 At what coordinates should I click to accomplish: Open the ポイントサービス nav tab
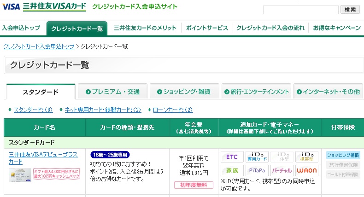coord(207,28)
